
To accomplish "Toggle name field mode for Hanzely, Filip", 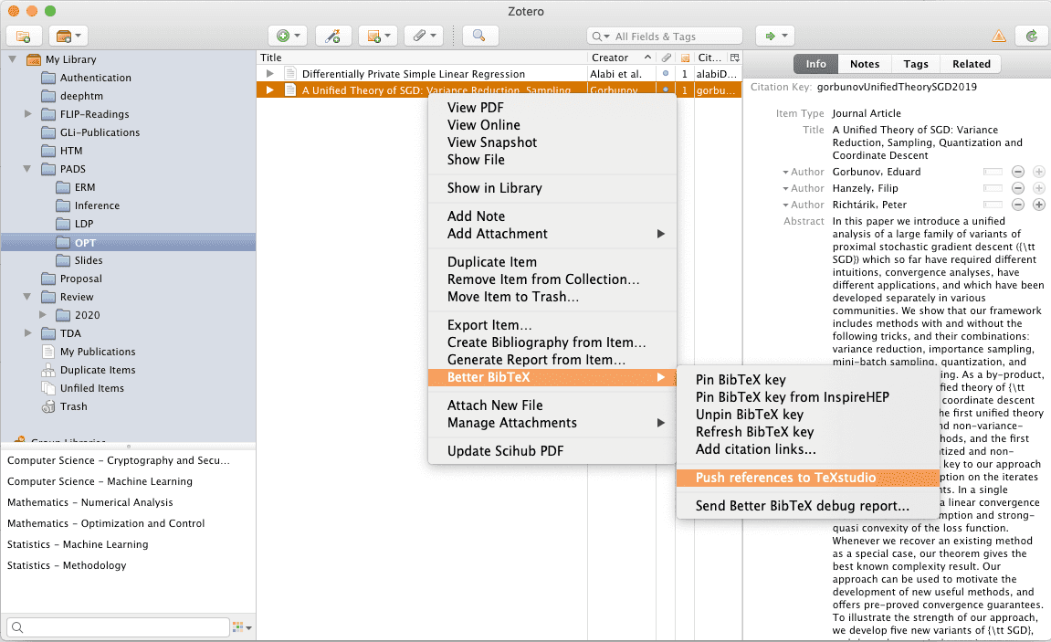I will pos(992,188).
